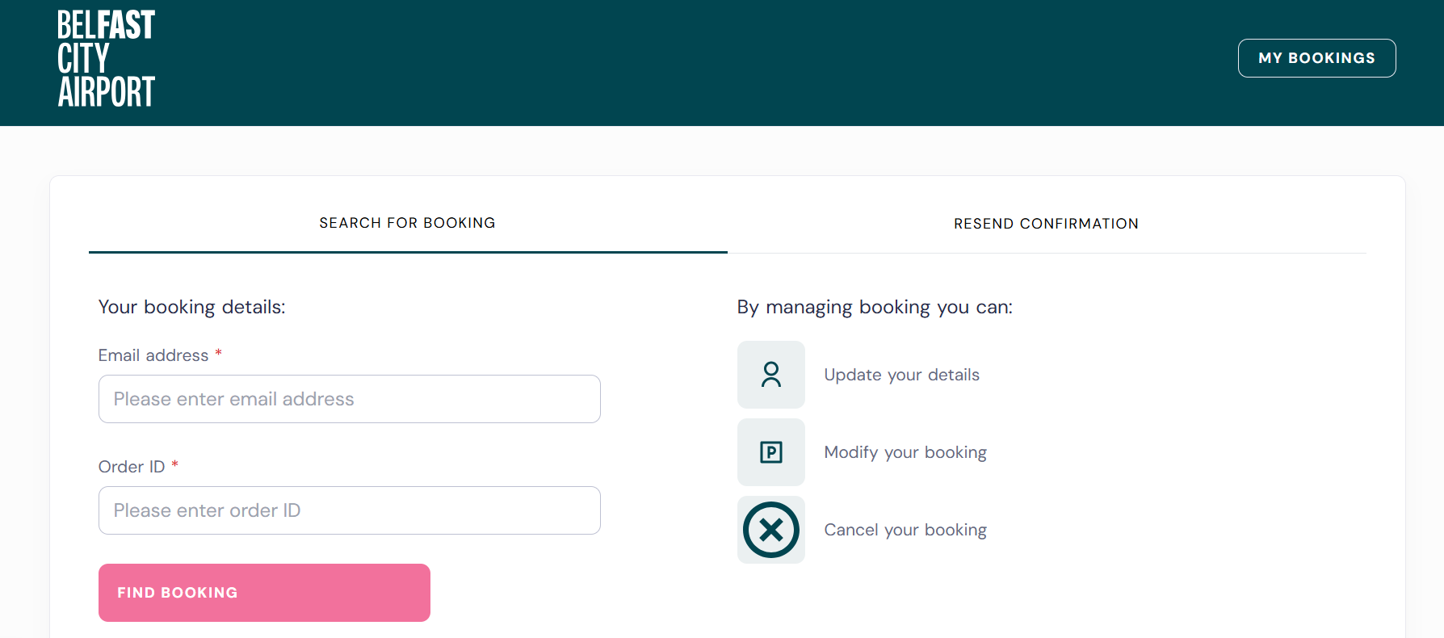Image resolution: width=1444 pixels, height=638 pixels.
Task: Open My Bookings button
Action: coord(1316,58)
